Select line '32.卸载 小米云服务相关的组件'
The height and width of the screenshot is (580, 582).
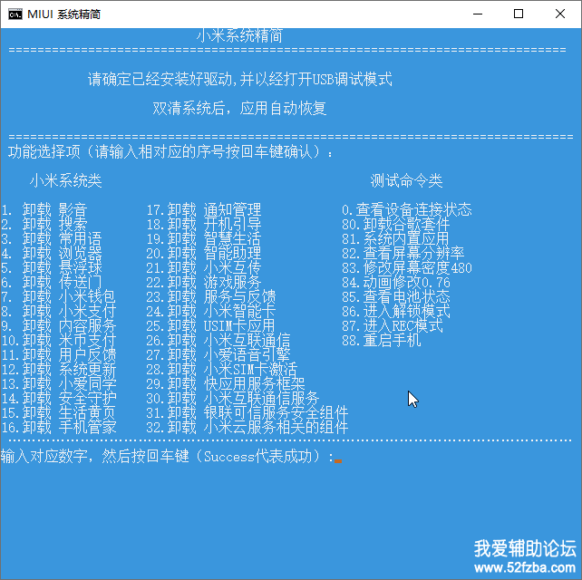tap(247, 428)
